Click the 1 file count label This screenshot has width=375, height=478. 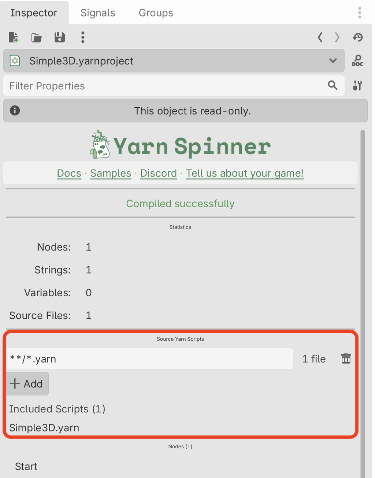[314, 359]
